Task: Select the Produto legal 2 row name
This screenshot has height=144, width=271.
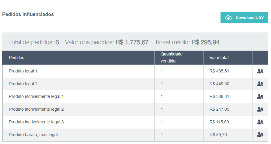Action: click(23, 84)
